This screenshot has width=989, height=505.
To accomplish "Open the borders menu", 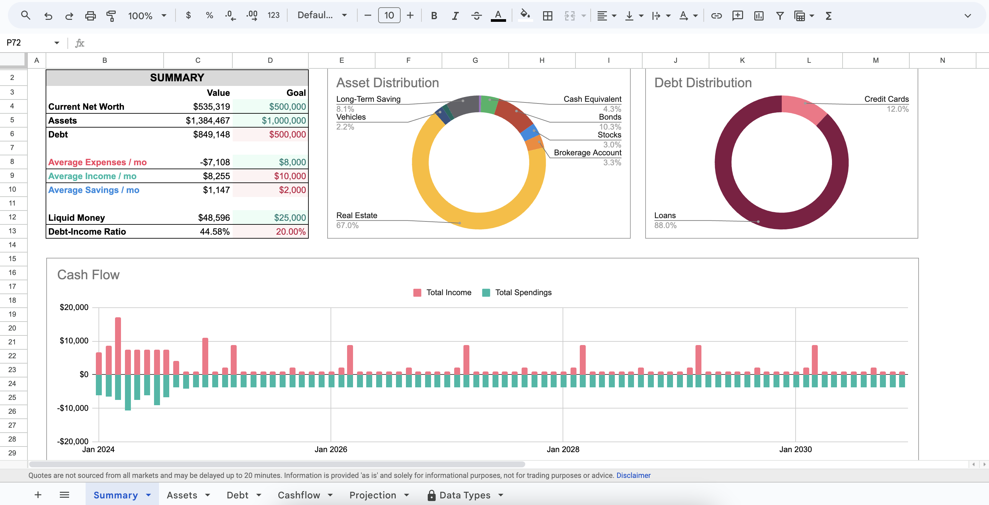I will point(547,16).
